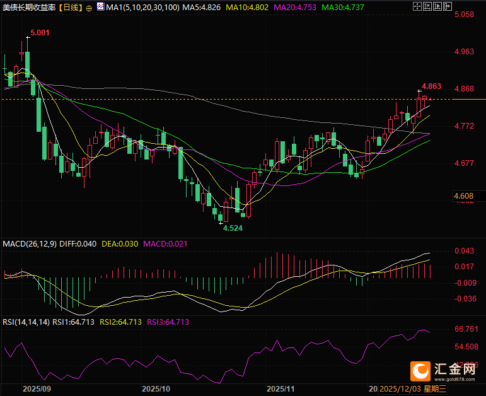Screen dimensions: 486x396
Task: Click the 54.508 RSI axis label
Action: (x=466, y=347)
